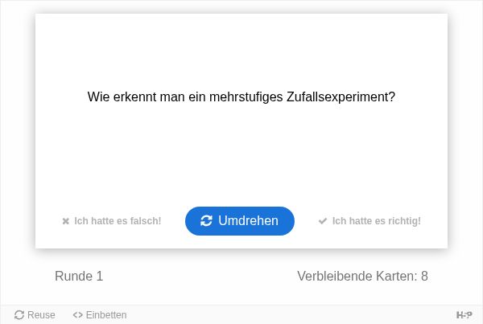Click the Reuse circular arrows icon
The image size is (483, 324).
coord(19,315)
